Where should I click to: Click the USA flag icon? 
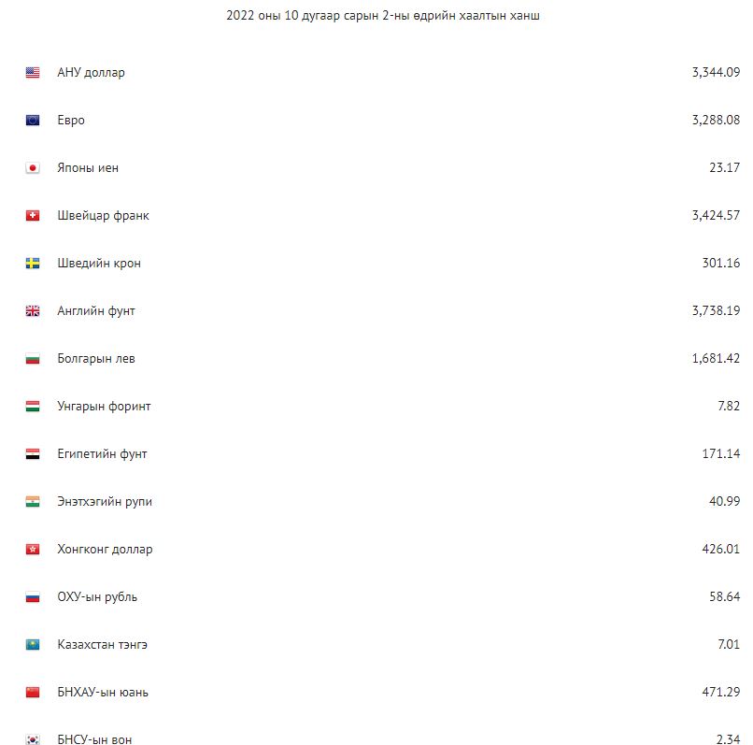[x=33, y=73]
